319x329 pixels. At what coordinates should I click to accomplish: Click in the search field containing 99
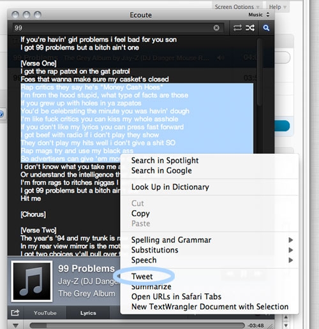[x=118, y=28]
